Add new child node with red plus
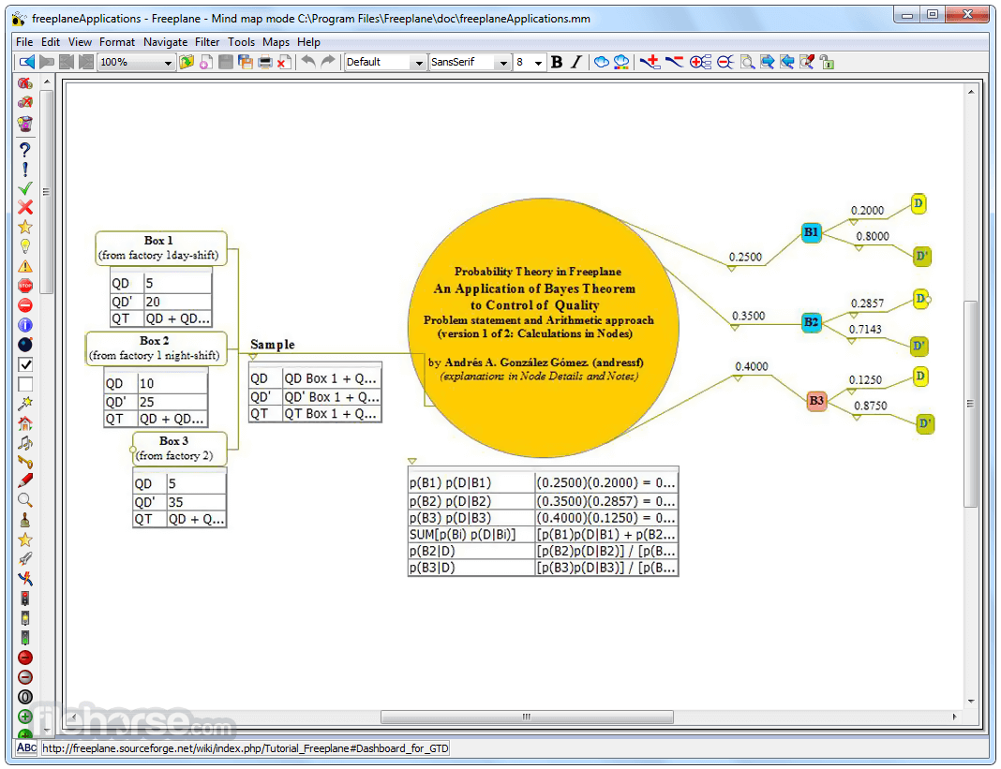1001x769 pixels. click(x=650, y=62)
